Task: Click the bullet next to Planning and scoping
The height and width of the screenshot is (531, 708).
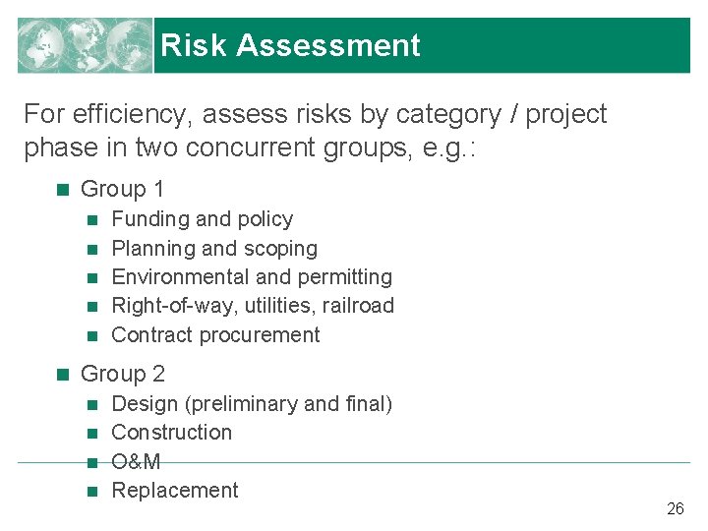Action: pyautogui.click(x=92, y=249)
